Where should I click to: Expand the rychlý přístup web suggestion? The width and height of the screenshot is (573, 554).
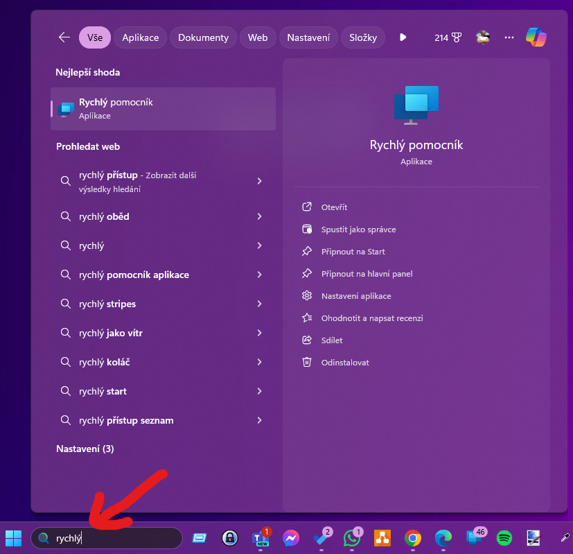[259, 181]
